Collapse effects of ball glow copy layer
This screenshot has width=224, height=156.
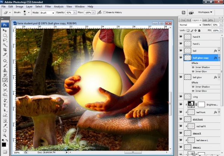coord(219,57)
